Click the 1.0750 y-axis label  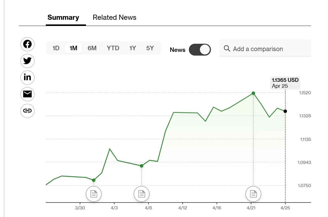click(304, 186)
